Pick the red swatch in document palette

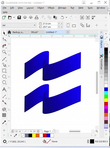tap(45, 135)
